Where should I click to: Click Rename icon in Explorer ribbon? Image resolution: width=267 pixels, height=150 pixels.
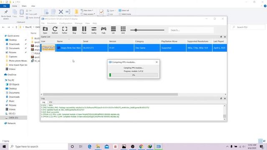pos(68,12)
